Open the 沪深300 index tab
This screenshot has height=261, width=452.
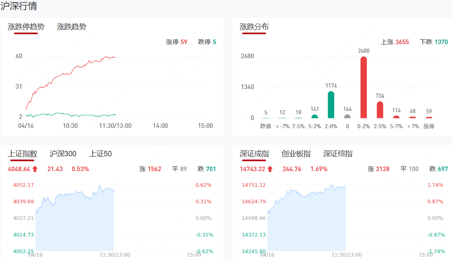point(63,154)
